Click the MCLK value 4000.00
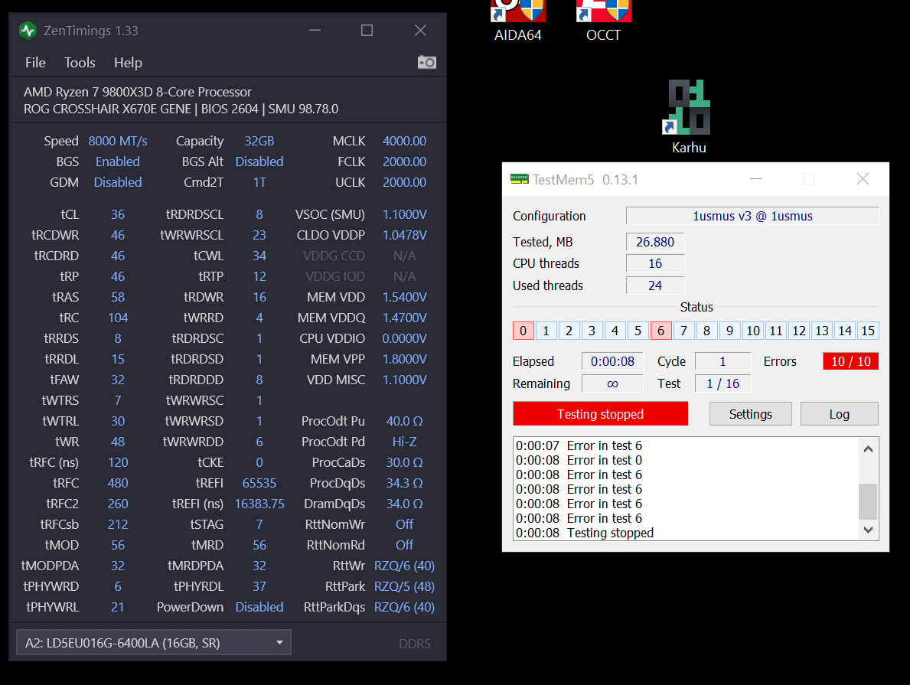The height and width of the screenshot is (685, 910). pos(405,141)
